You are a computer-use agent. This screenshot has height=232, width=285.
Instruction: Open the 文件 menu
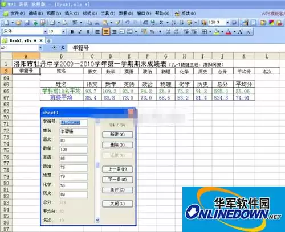(18, 14)
